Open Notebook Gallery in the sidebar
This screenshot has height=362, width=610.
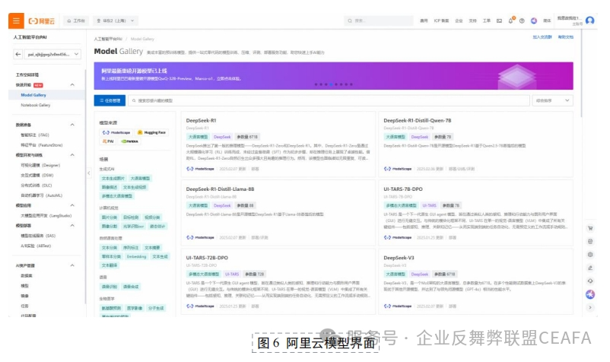pyautogui.click(x=36, y=105)
